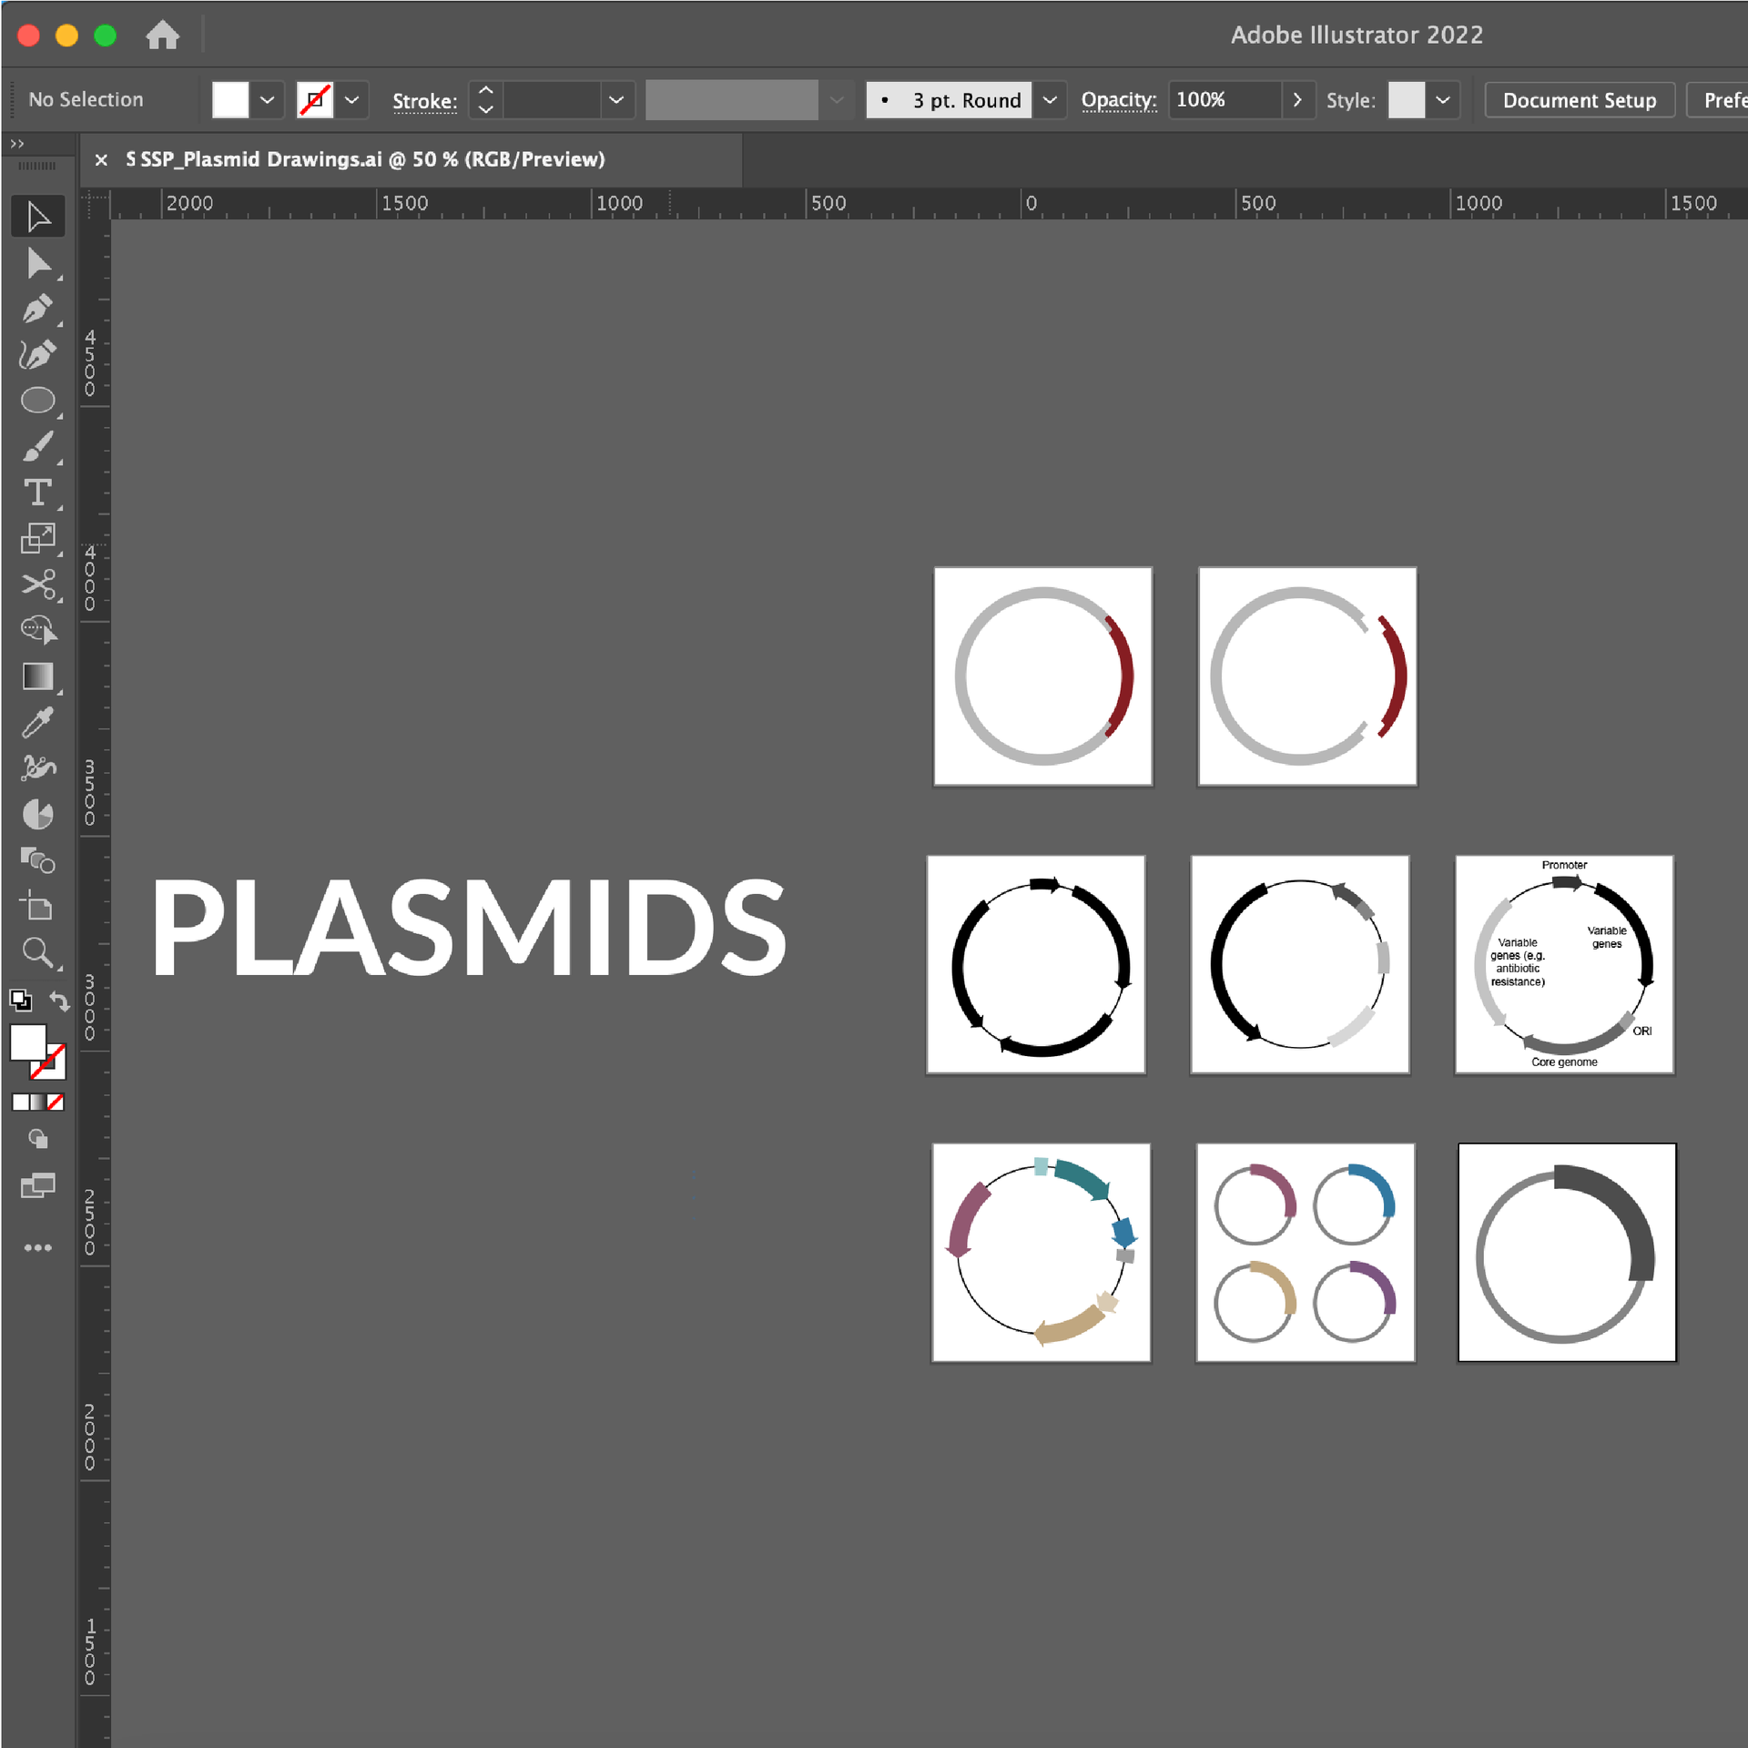The image size is (1748, 1748).
Task: Activate the Curvature tool
Action: click(38, 355)
